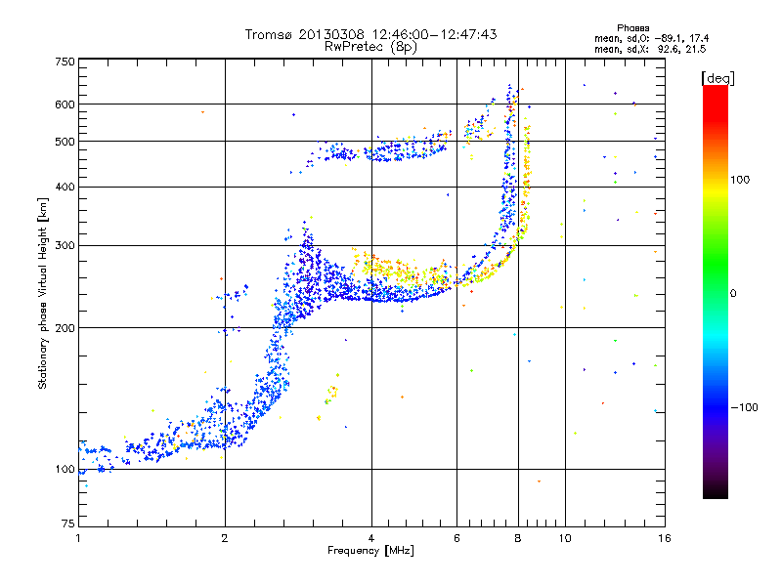Select the 'RwPretec (8p)' subtitle text
This screenshot has height=586, width=782.
pos(370,47)
